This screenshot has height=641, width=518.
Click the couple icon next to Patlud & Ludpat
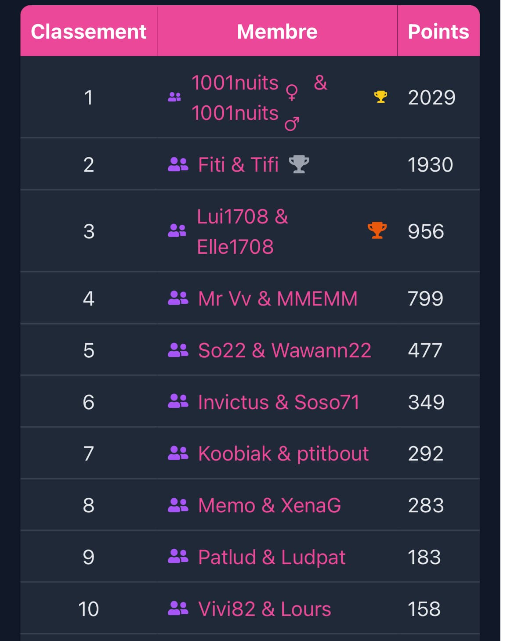178,556
